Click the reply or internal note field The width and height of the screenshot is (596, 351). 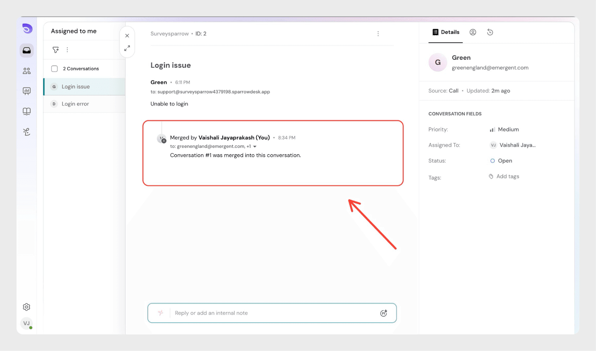click(x=272, y=313)
